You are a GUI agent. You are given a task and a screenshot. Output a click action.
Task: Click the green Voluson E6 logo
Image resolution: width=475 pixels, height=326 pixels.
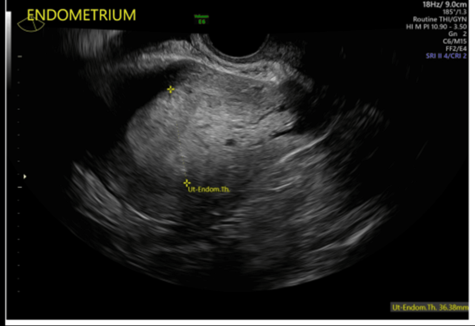click(202, 19)
